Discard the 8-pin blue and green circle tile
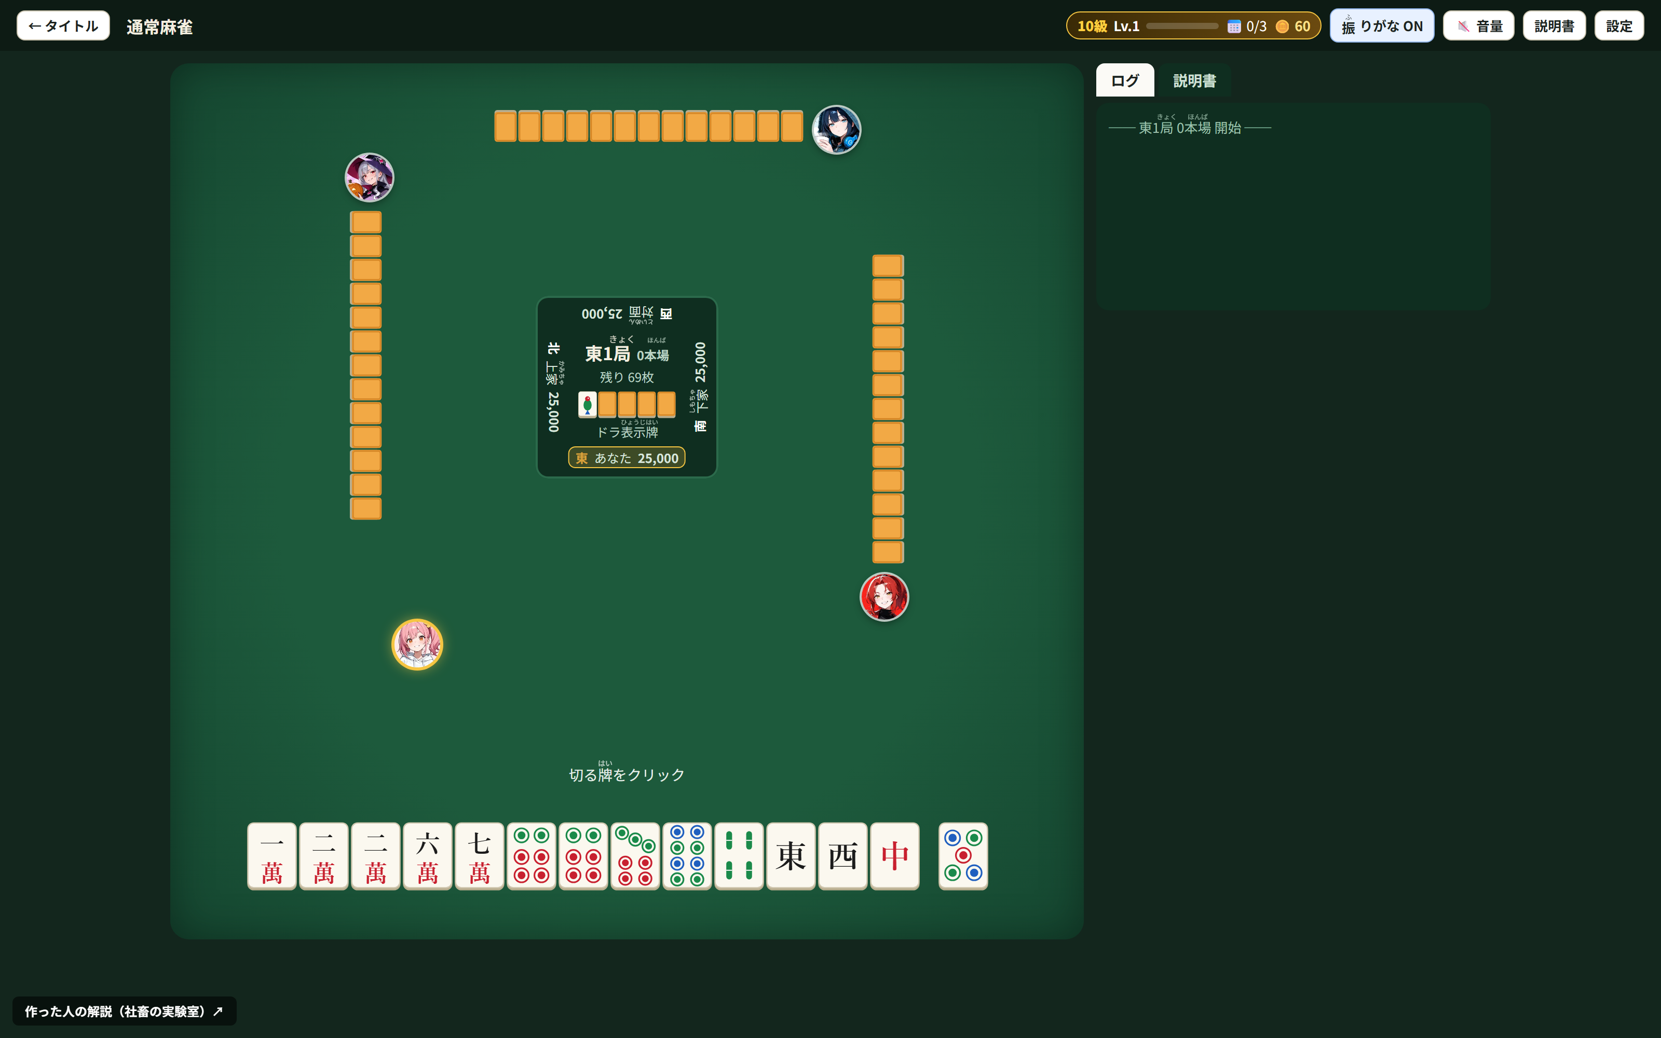Screen dimensions: 1661x1038 click(687, 855)
